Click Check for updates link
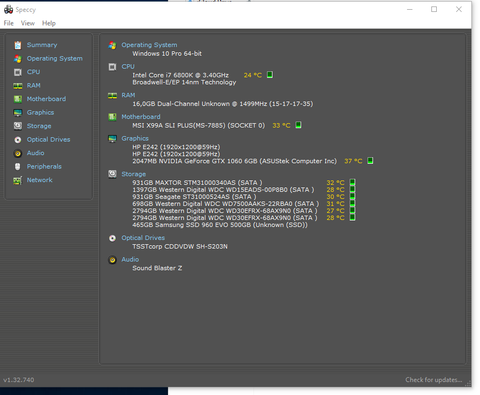 [x=434, y=380]
